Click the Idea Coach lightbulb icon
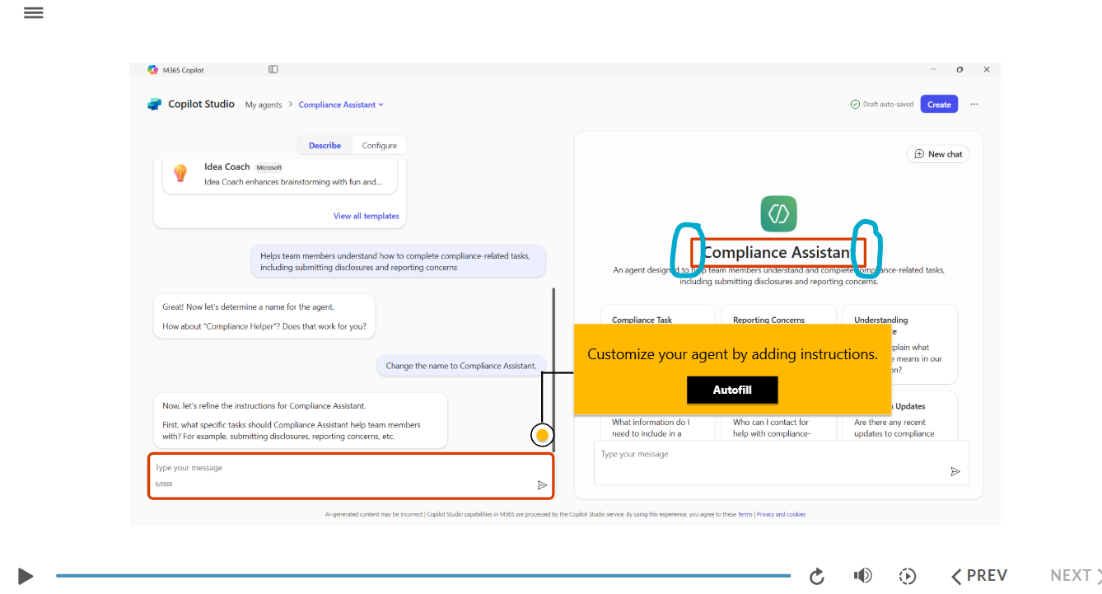The image size is (1102, 594). [180, 173]
